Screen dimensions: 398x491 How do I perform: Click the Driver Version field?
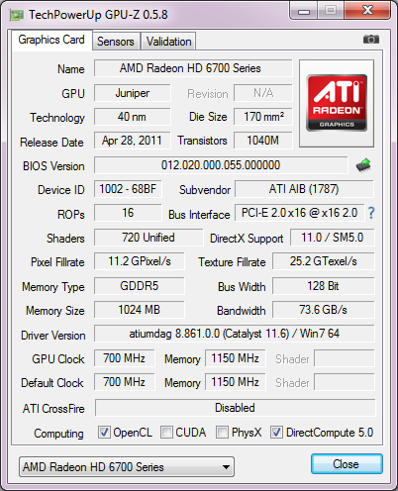pos(235,334)
